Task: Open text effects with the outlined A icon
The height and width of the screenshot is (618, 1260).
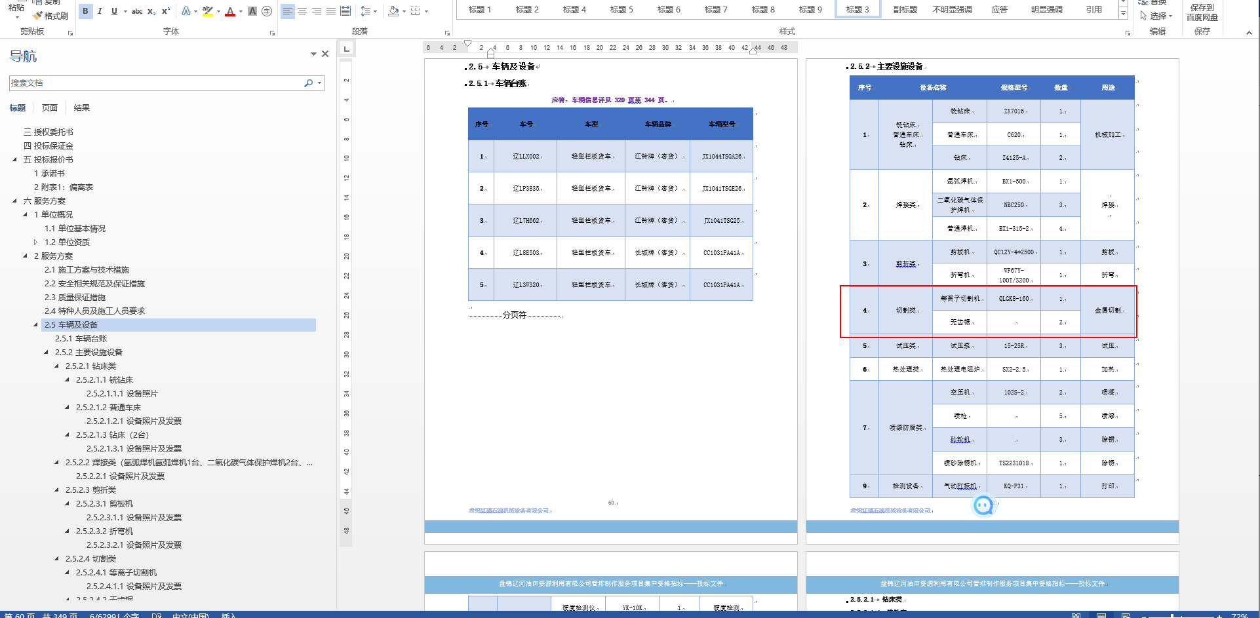Action: coord(186,11)
